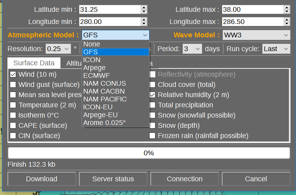
Task: Enable Isotherm 0°C checkbox
Action: click(13, 115)
